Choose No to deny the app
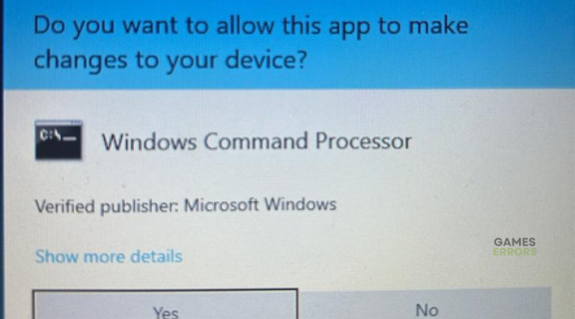The width and height of the screenshot is (575, 319). [426, 304]
